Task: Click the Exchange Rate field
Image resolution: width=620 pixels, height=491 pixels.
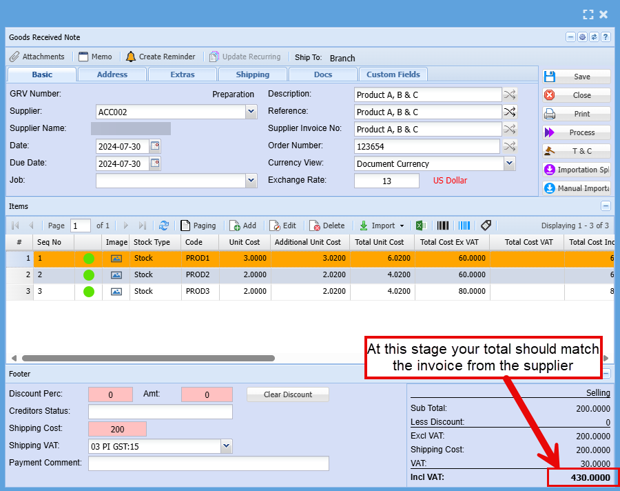Action: click(x=386, y=181)
